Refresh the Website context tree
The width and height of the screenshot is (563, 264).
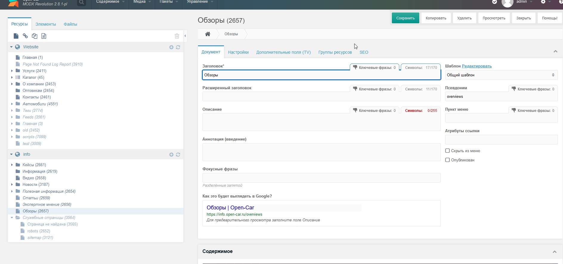coord(178,47)
